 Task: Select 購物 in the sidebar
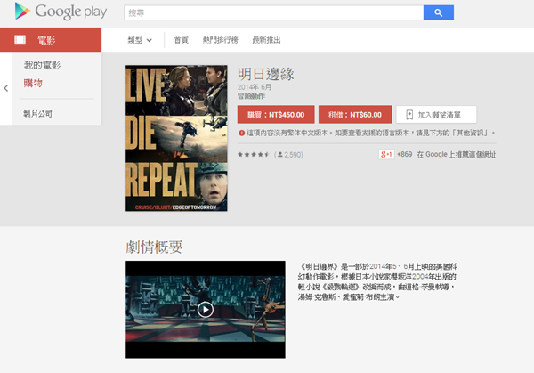click(x=33, y=83)
